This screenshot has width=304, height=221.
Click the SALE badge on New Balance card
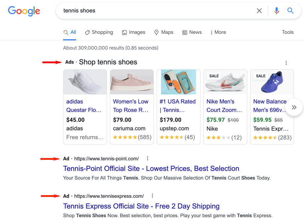click(261, 76)
